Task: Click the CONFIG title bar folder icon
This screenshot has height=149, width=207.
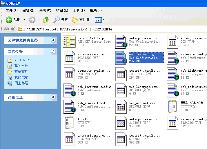Action: pyautogui.click(x=3, y=3)
